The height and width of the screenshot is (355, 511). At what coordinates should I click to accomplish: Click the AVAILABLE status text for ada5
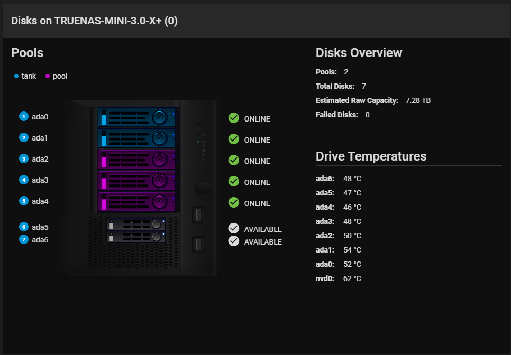tap(263, 229)
